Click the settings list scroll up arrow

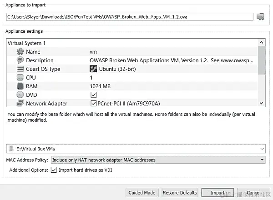(261, 42)
